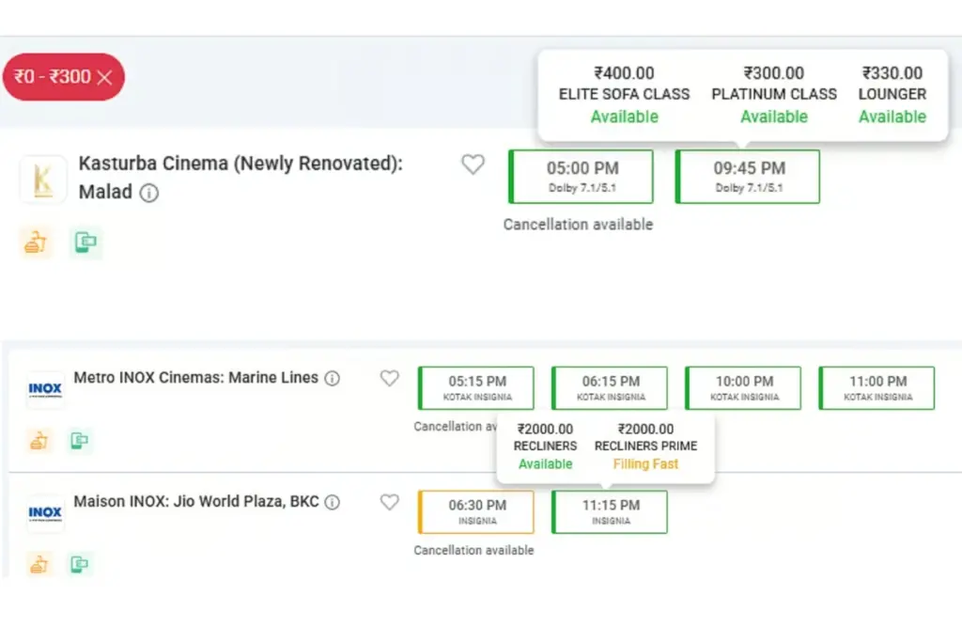Pick 11:00 PM Kotak Insignia showtime
Viewport: 962px width, 642px height.
point(877,387)
